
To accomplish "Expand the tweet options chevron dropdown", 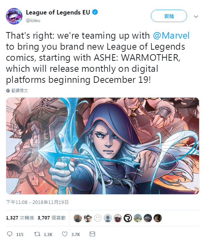I will (x=196, y=17).
